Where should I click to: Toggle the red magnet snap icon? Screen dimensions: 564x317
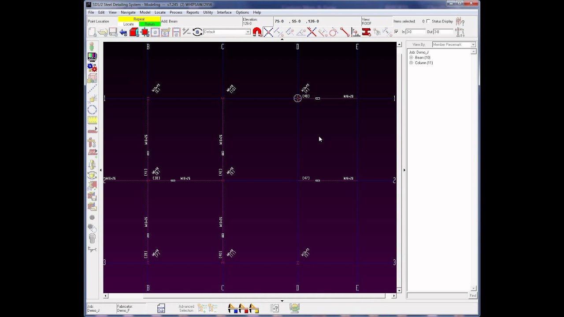[257, 32]
